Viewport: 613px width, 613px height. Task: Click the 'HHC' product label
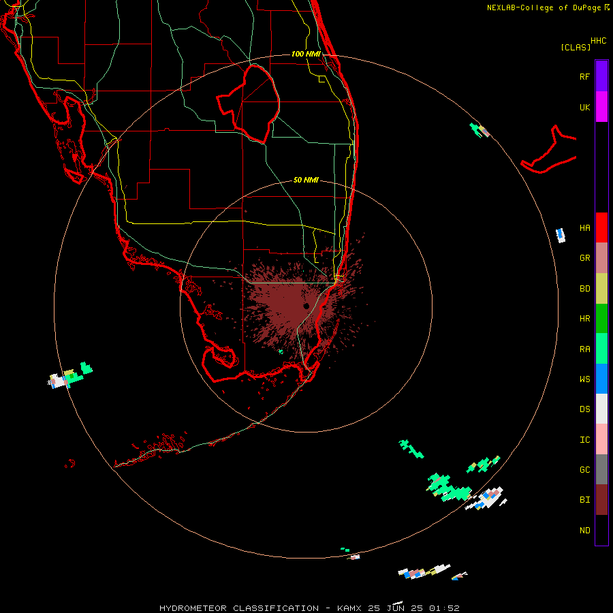tap(598, 41)
